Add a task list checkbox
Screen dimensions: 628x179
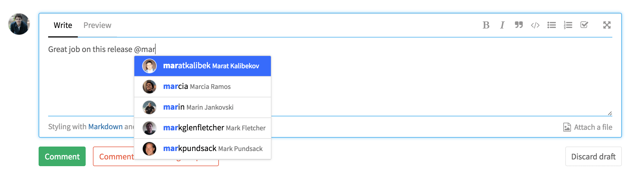(584, 25)
